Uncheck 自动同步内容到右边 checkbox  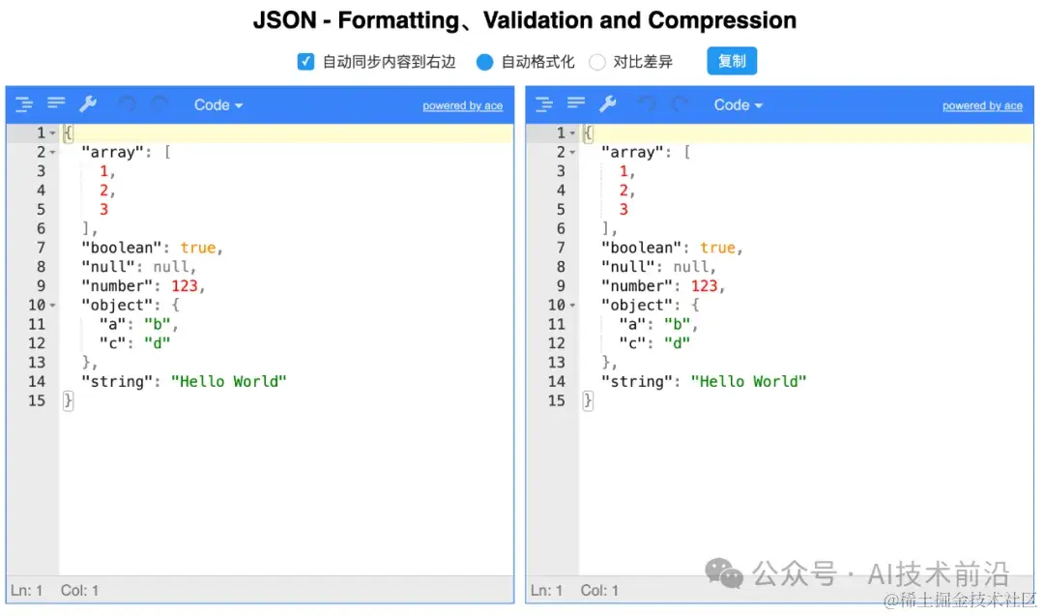(x=305, y=62)
